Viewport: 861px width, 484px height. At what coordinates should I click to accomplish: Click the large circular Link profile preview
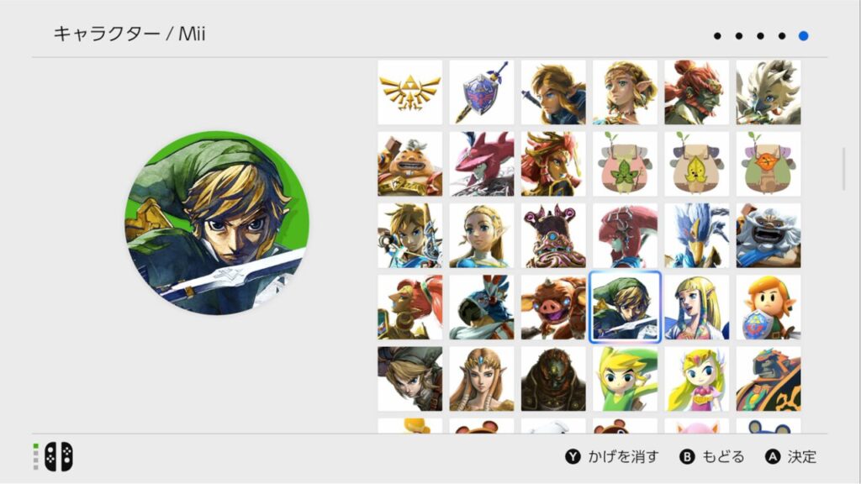(217, 222)
